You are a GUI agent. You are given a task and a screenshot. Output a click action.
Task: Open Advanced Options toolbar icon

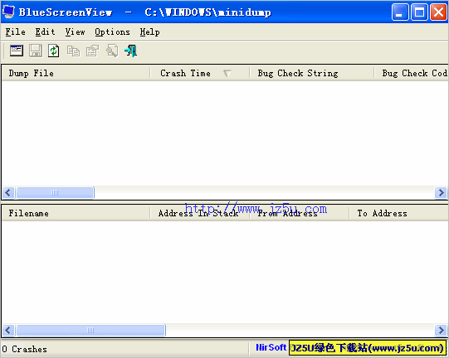tap(17, 51)
